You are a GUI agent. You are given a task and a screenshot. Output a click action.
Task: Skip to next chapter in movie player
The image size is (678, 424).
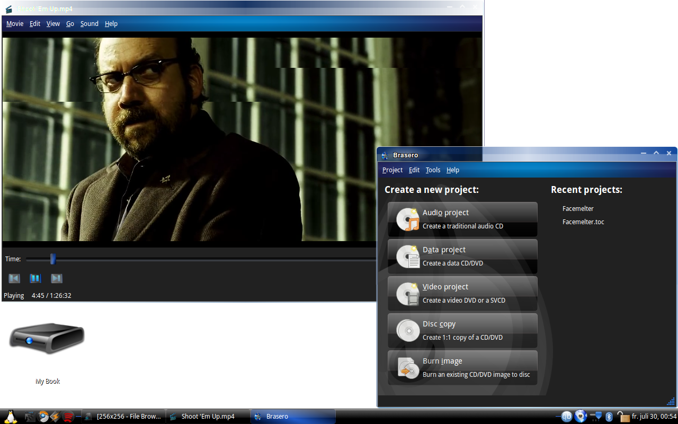[57, 278]
